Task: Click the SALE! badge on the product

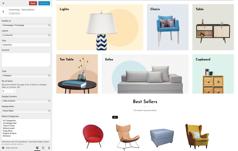Action: point(115,117)
